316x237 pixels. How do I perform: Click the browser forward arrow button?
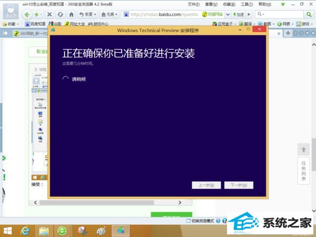[37, 14]
